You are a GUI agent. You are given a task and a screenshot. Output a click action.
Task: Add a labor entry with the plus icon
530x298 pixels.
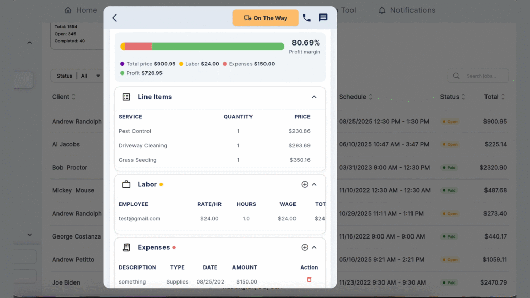[x=305, y=184]
